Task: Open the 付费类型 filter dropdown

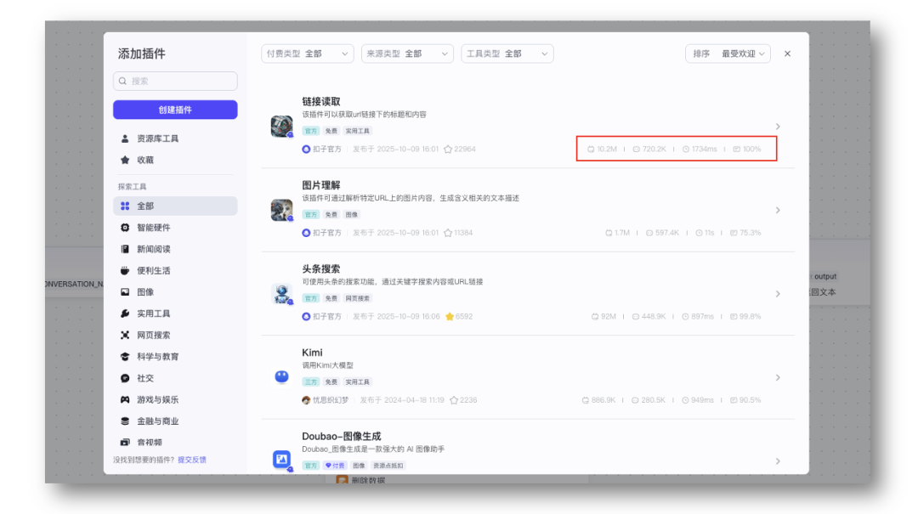Action: 308,54
